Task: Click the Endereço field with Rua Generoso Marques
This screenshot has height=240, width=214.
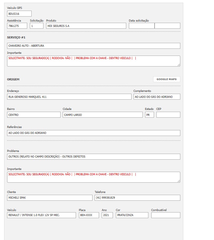Action: (x=69, y=97)
